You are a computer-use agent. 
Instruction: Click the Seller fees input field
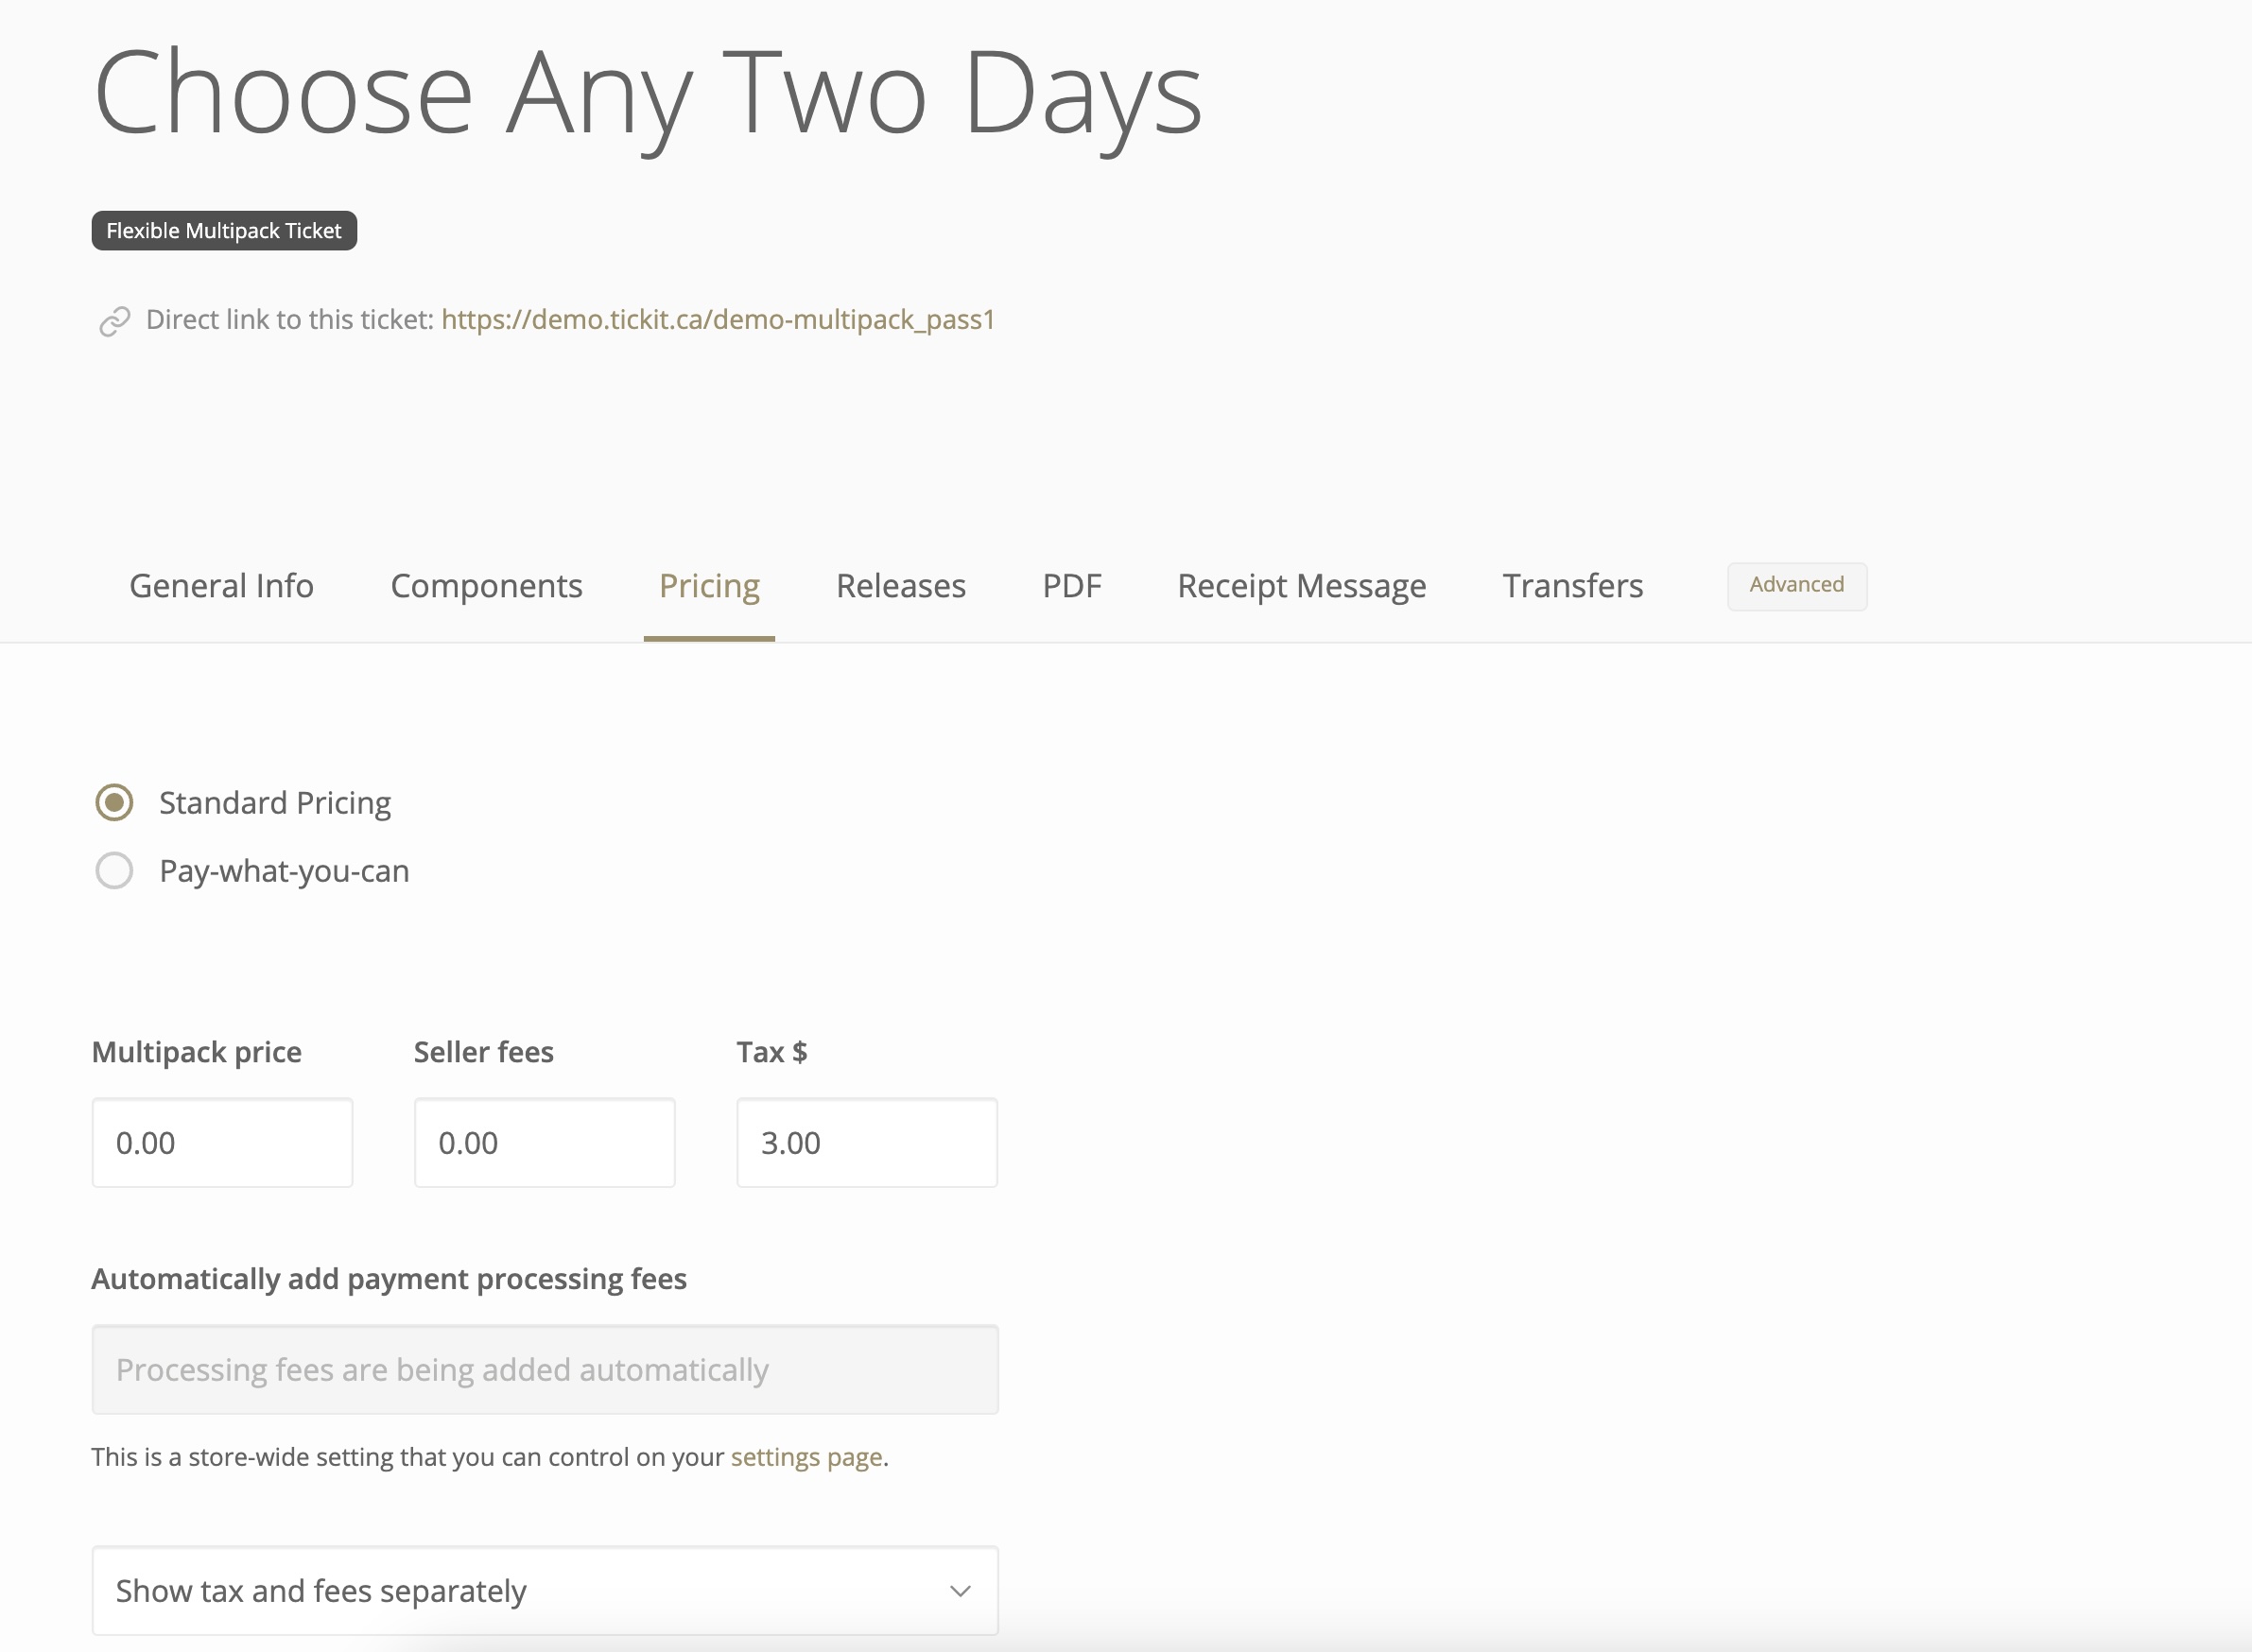pyautogui.click(x=544, y=1142)
